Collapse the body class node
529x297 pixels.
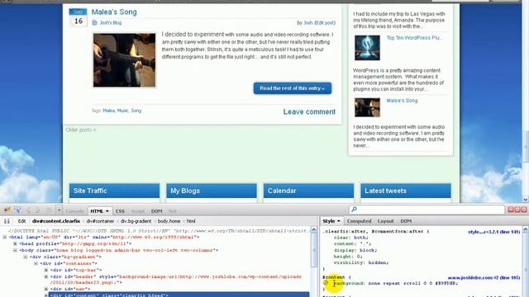coord(15,250)
